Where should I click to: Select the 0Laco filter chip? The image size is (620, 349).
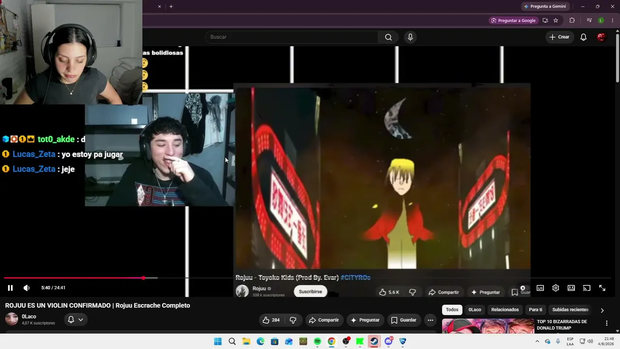pos(475,310)
